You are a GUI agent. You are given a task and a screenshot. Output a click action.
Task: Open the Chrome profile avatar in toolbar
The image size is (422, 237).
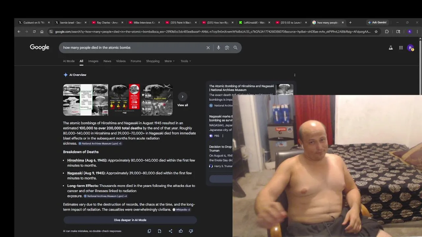[409, 32]
